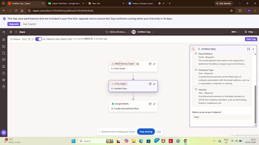Screen dimensions: 259x145
Task: Click the Email Address field entry
Action: [222, 59]
